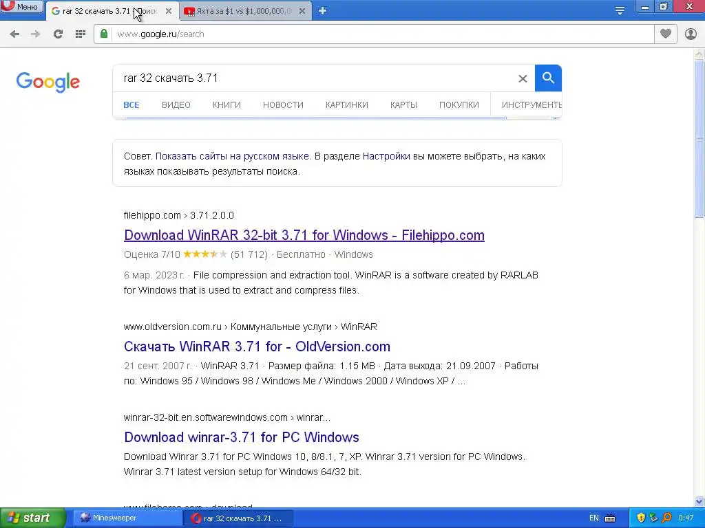Viewport: 705px width, 528px height.
Task: Open the tab list menu icon
Action: (620, 11)
